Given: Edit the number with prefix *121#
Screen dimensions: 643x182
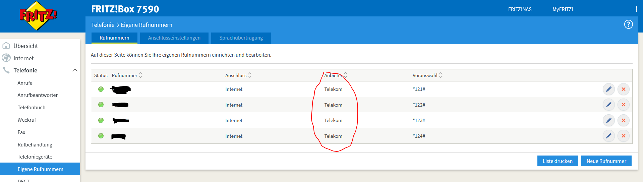Looking at the screenshot, I should (608, 89).
